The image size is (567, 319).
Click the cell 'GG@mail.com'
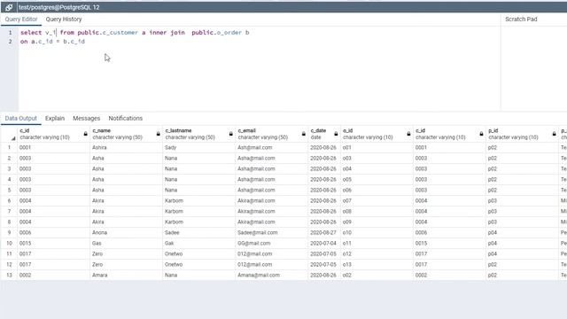click(272, 244)
